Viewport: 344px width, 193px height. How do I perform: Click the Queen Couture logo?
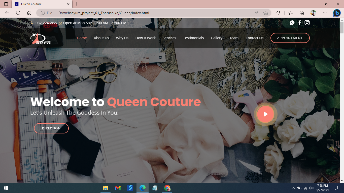40,38
